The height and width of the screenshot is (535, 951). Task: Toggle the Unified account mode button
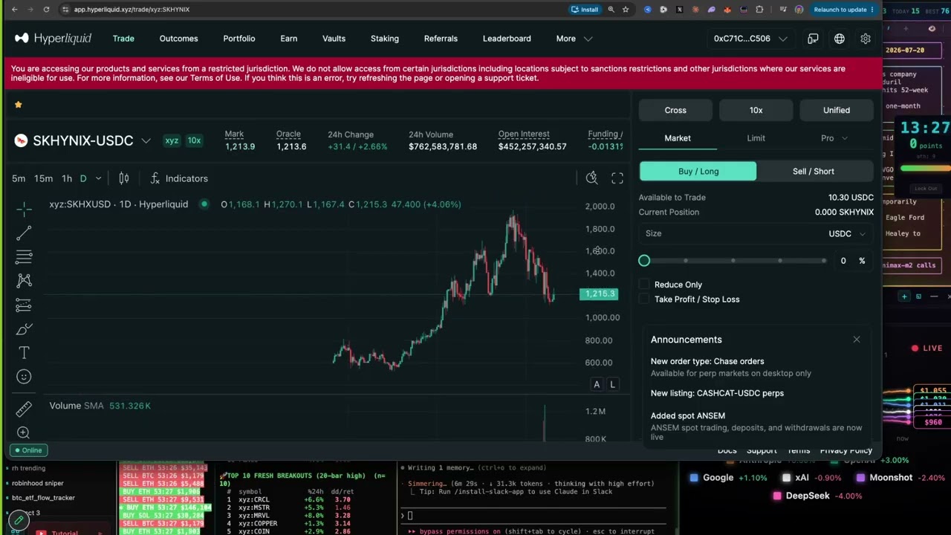coord(837,110)
